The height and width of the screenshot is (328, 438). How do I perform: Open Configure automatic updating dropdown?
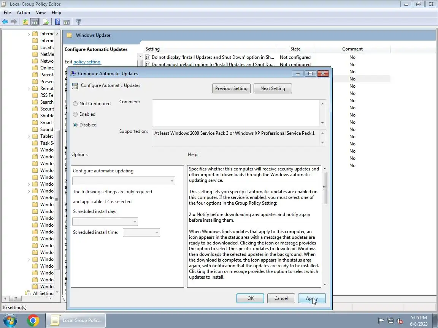point(124,181)
